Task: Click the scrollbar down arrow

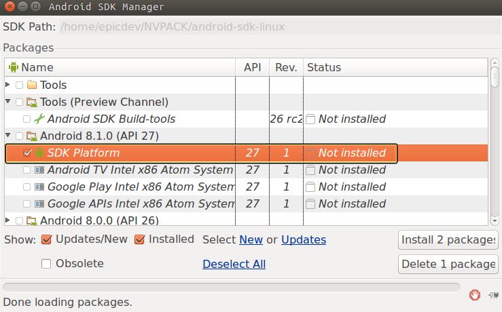Action: pyautogui.click(x=495, y=220)
